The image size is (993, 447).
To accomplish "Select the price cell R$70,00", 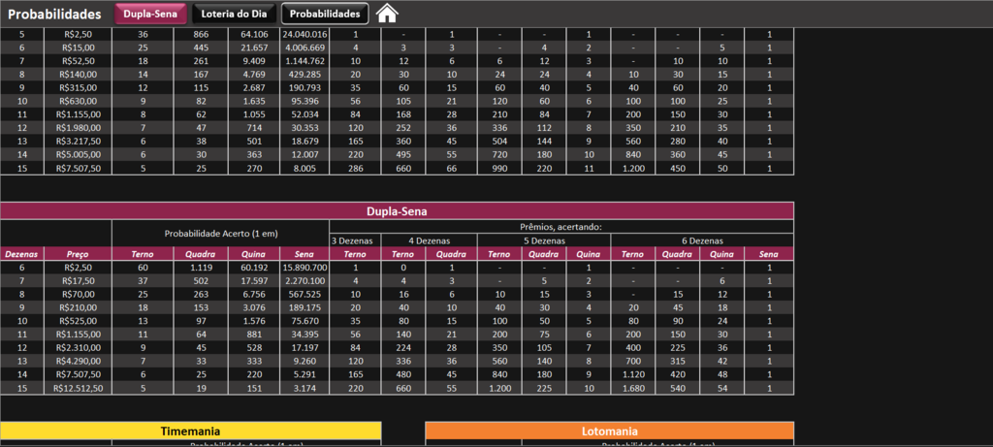I will tap(78, 294).
